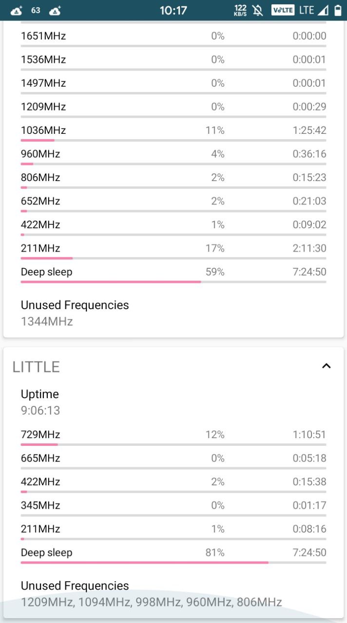Tap the LITTLE unused frequencies list text
This screenshot has height=623, width=347.
click(151, 602)
